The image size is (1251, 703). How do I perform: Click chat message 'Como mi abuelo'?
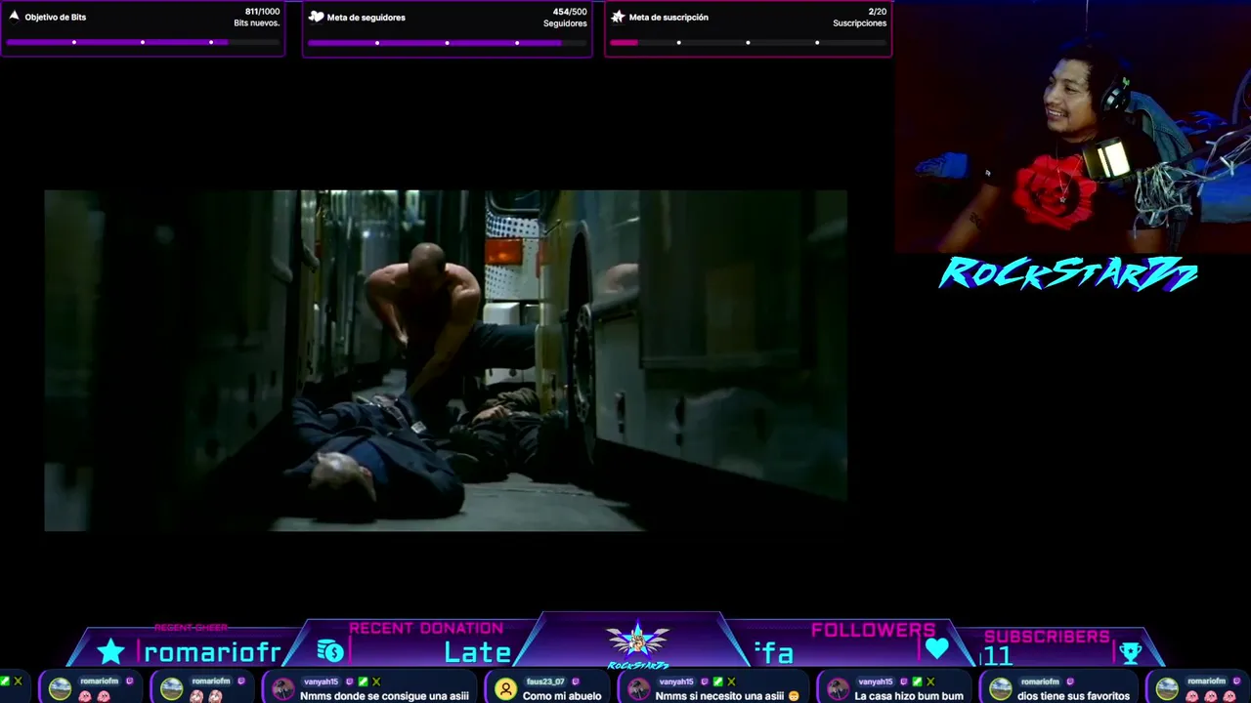coord(562,696)
